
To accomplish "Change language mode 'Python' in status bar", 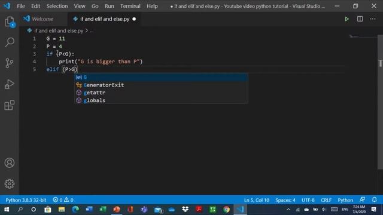I will pos(345,200).
